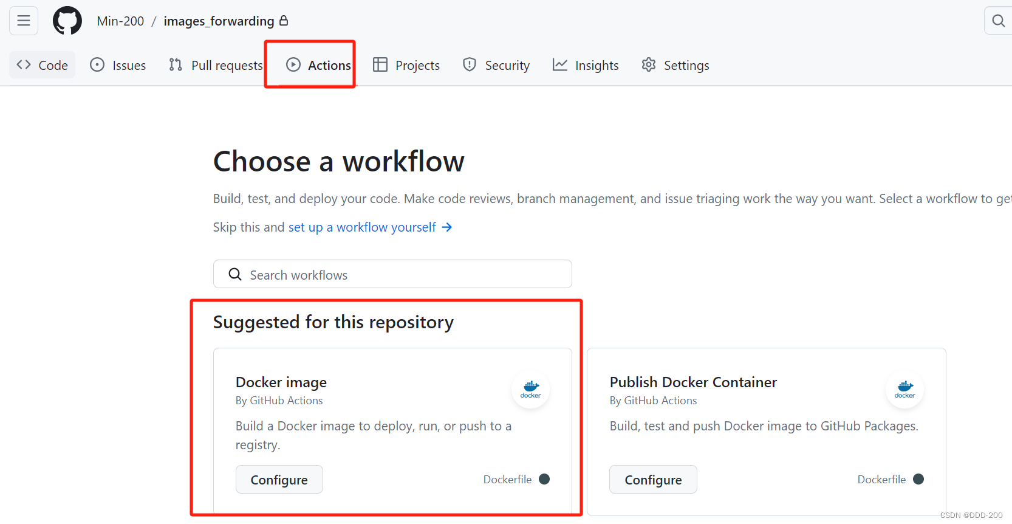
Task: Click By GitHub Actions under Publish Docker Container
Action: 654,401
